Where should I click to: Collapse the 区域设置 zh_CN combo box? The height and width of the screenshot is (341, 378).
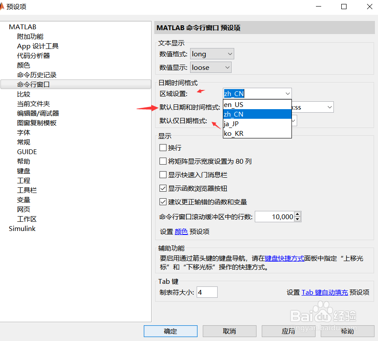click(x=288, y=93)
